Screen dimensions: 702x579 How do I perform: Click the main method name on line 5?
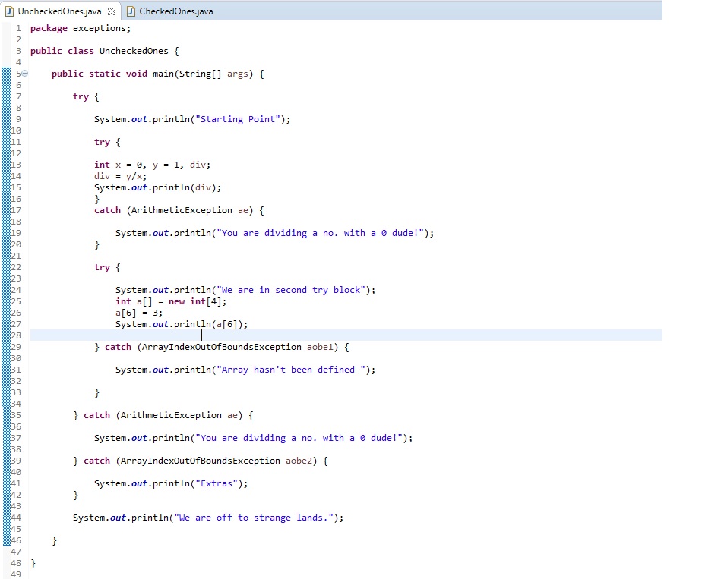click(x=165, y=74)
